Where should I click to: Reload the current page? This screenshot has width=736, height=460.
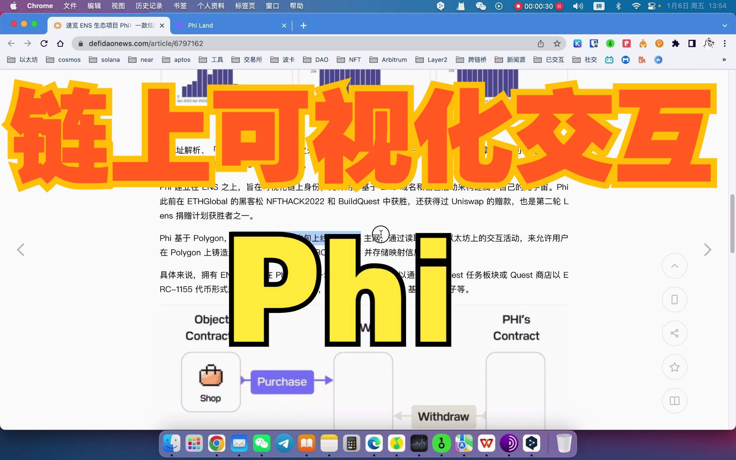tap(44, 43)
